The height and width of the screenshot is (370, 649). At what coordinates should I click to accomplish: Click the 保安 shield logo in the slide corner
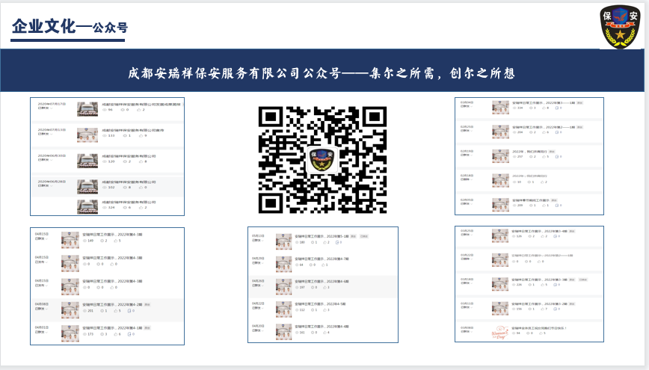point(620,26)
